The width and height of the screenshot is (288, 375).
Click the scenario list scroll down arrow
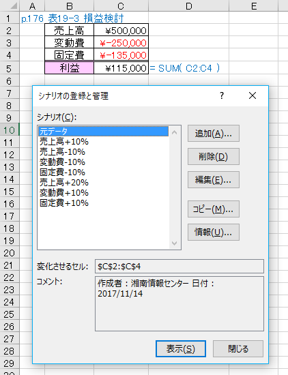[x=175, y=243]
